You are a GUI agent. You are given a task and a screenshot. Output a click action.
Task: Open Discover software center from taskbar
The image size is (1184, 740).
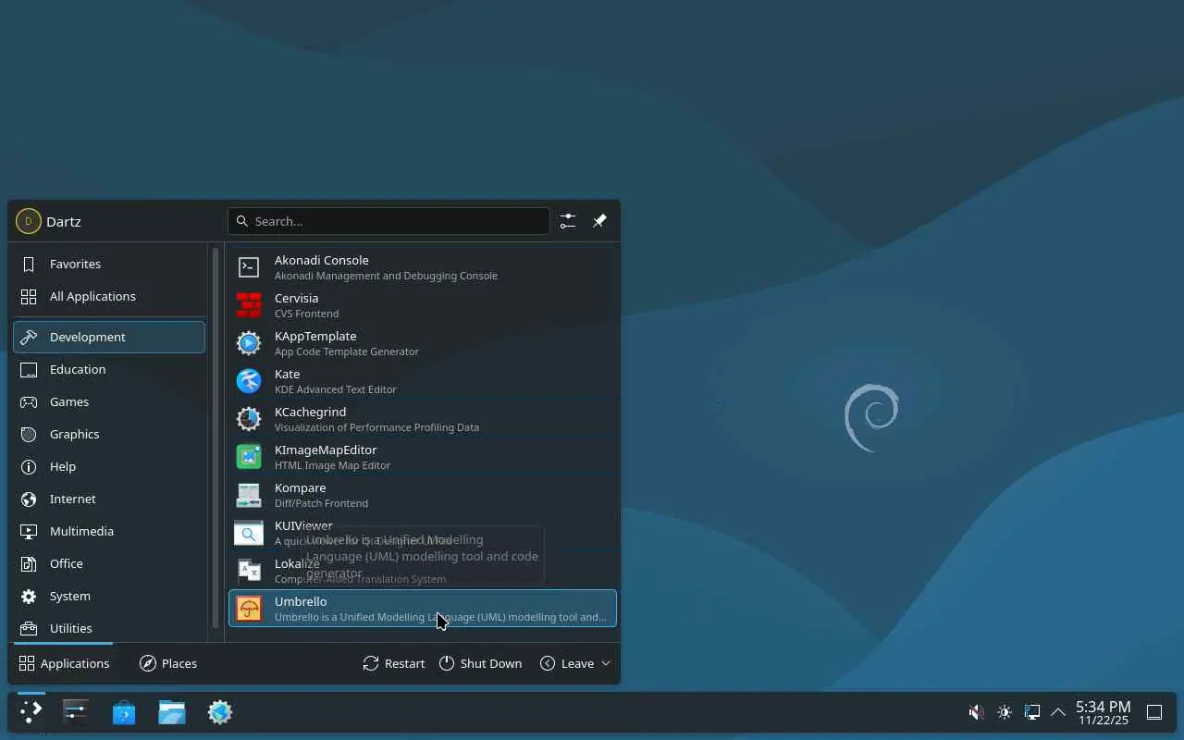coord(124,711)
